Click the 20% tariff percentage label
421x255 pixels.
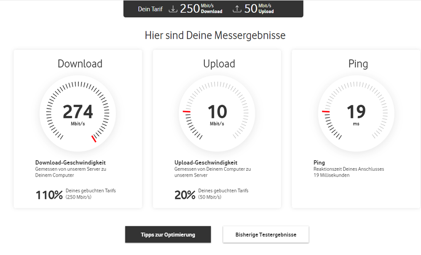184,194
